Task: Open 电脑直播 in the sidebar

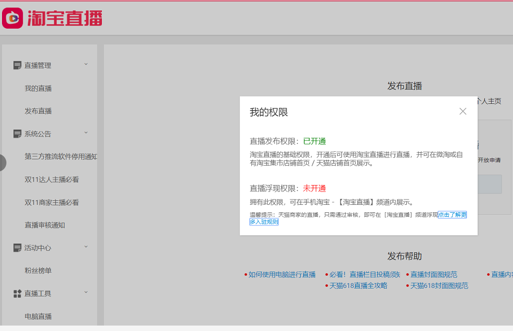Action: click(x=38, y=316)
